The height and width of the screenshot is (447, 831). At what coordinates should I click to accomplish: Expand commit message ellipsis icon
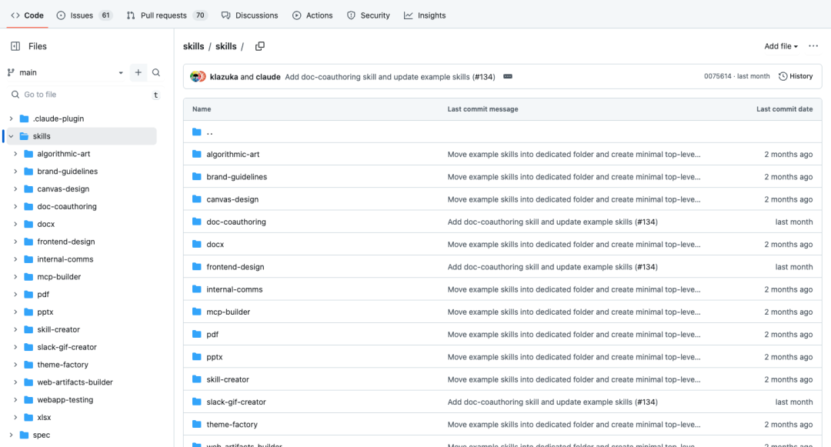[x=508, y=77]
